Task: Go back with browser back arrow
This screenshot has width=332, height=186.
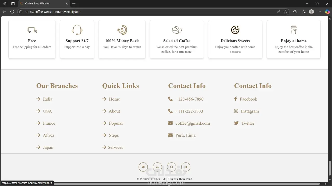Action: [x=4, y=12]
